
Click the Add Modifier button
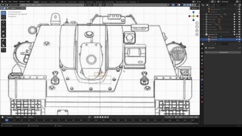pyautogui.click(x=223, y=53)
